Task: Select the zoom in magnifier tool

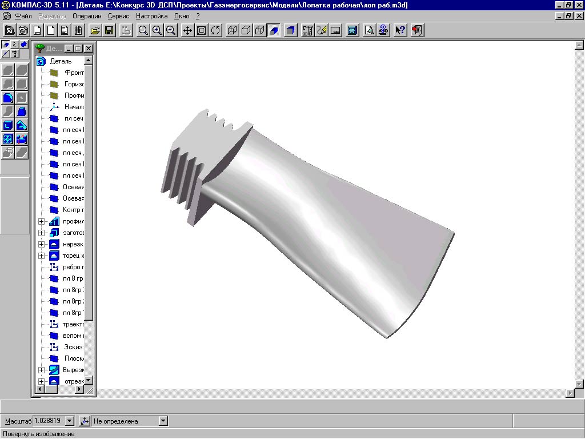Action: point(157,31)
